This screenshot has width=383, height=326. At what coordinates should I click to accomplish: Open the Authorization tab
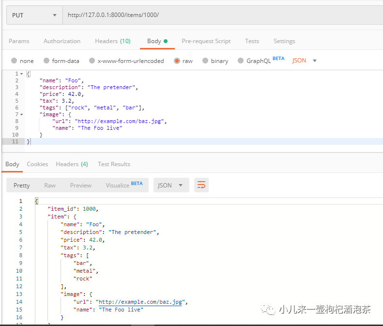pos(62,41)
